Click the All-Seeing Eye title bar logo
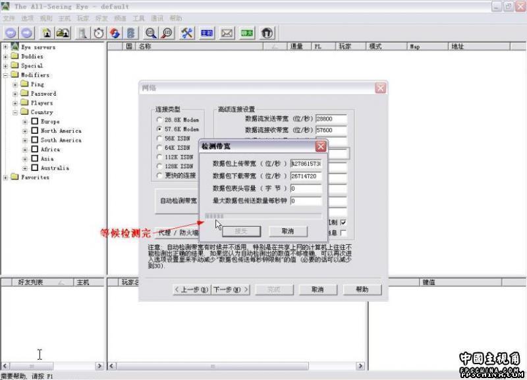527x380 pixels. pos(5,6)
